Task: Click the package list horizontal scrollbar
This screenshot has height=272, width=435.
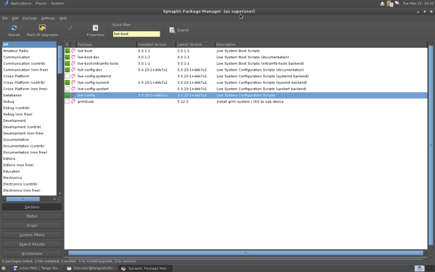Action: click(x=246, y=253)
